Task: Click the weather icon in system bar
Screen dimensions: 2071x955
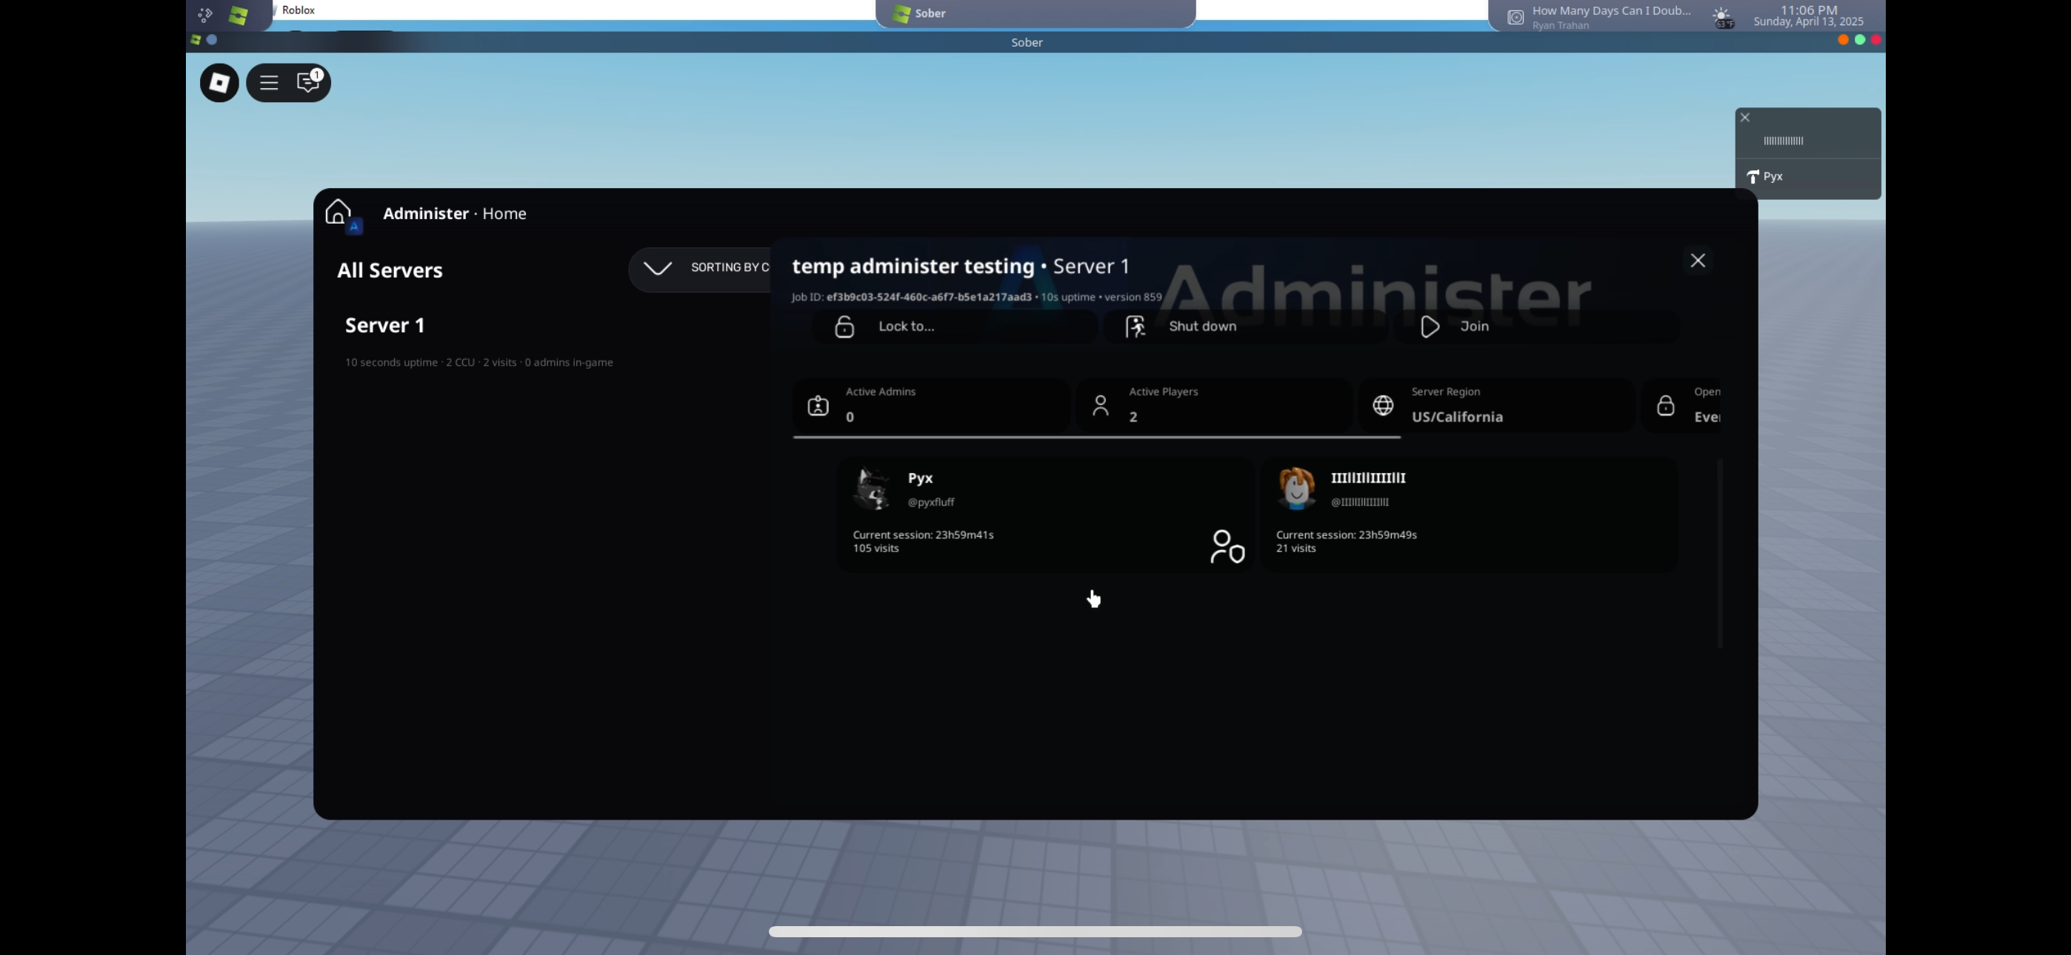Action: (x=1722, y=18)
